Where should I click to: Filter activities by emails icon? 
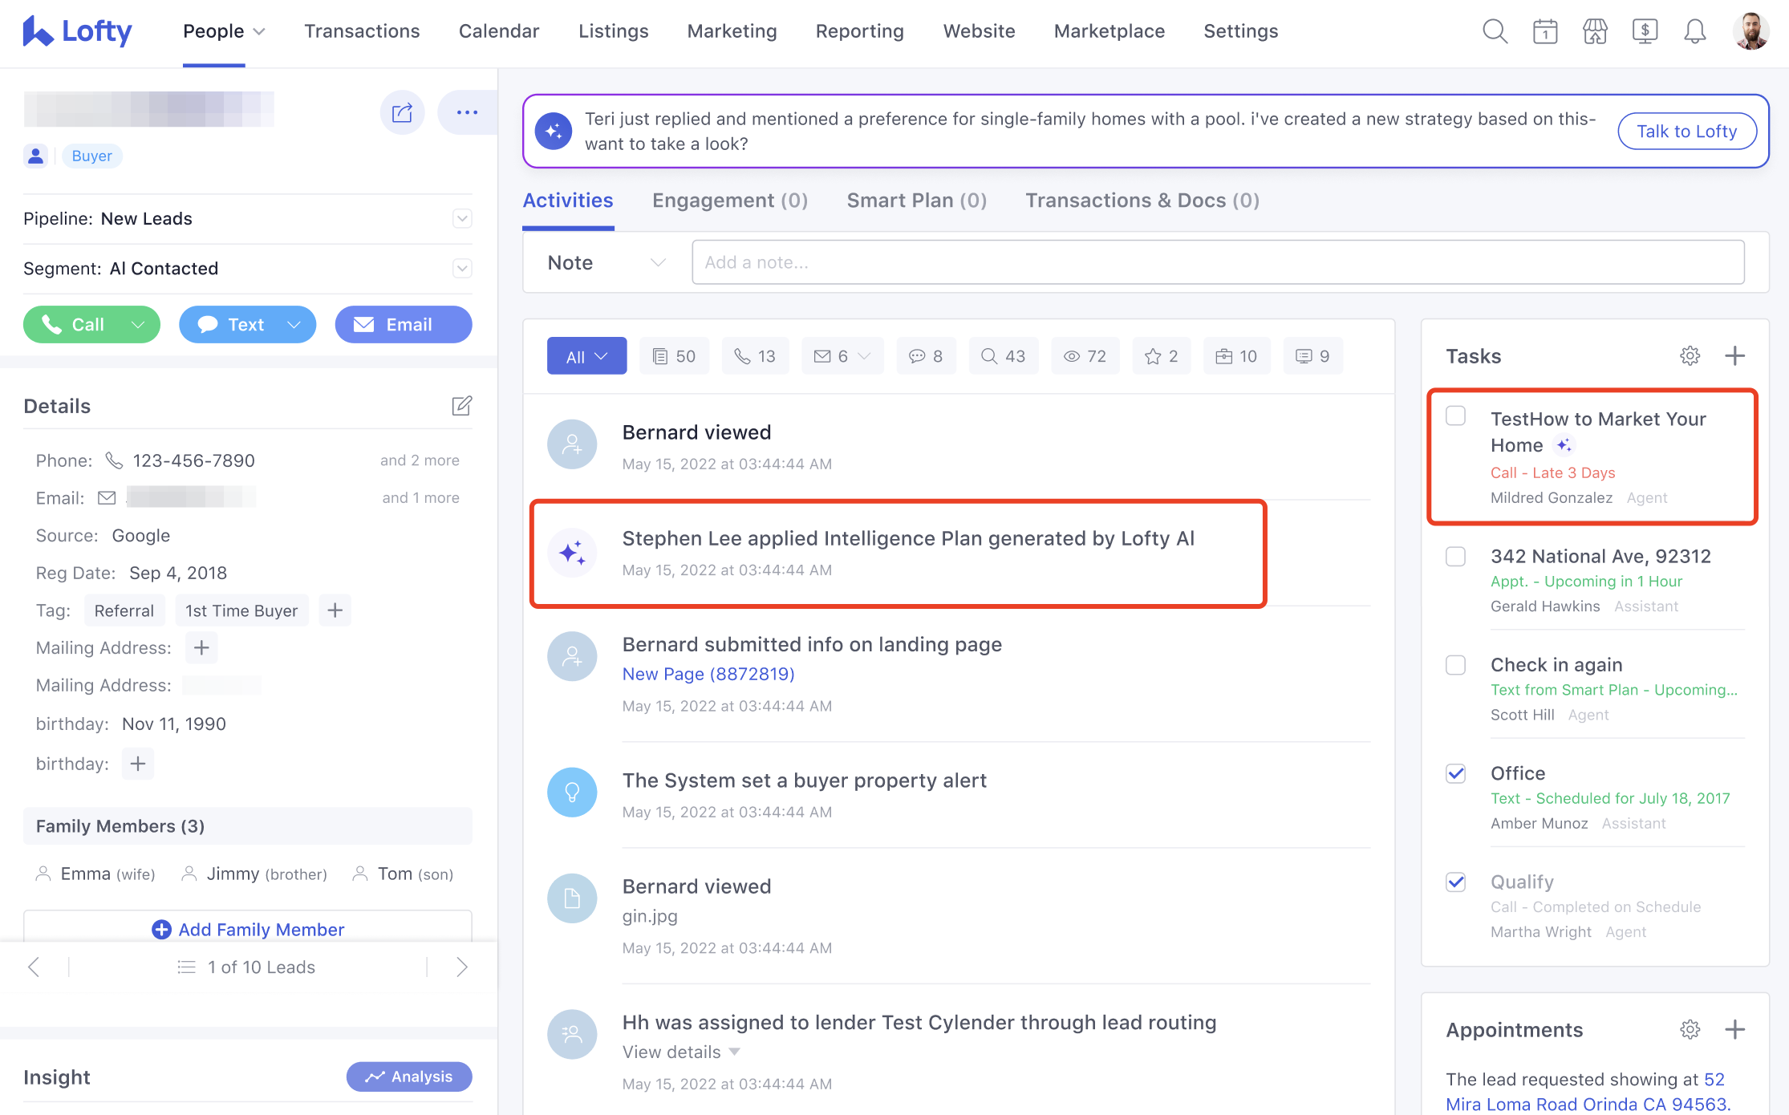(834, 355)
